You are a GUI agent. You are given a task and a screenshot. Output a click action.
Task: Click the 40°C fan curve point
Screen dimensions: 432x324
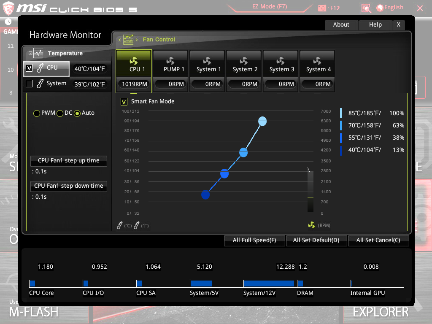205,194
